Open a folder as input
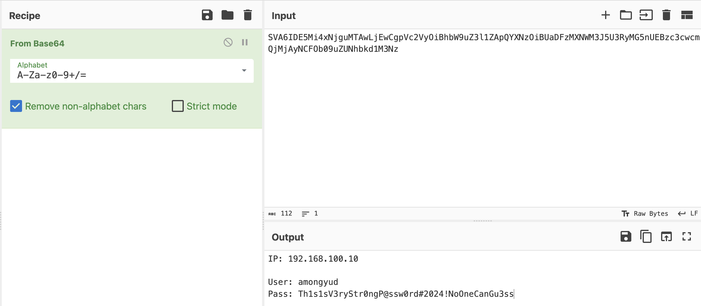This screenshot has height=306, width=701. pos(626,15)
